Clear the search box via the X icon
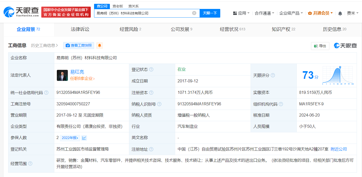 click(x=194, y=13)
